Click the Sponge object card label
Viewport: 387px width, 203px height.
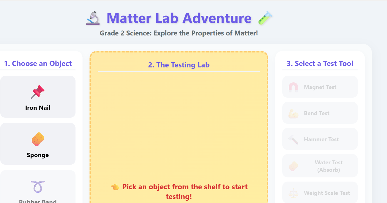point(38,155)
